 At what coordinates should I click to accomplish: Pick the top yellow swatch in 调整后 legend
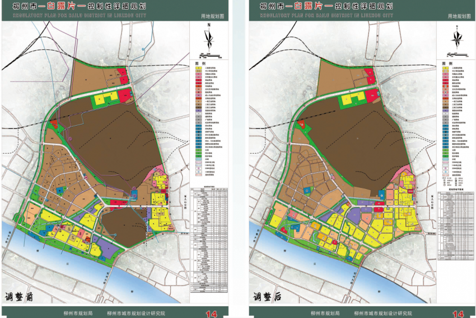[445, 68]
